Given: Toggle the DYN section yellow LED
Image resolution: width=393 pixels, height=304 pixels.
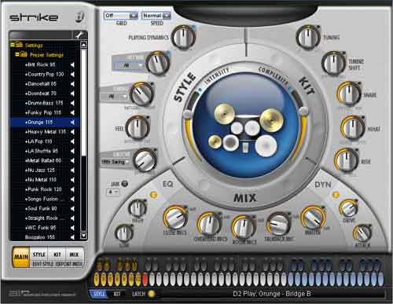Looking at the screenshot, I should pos(336,195).
